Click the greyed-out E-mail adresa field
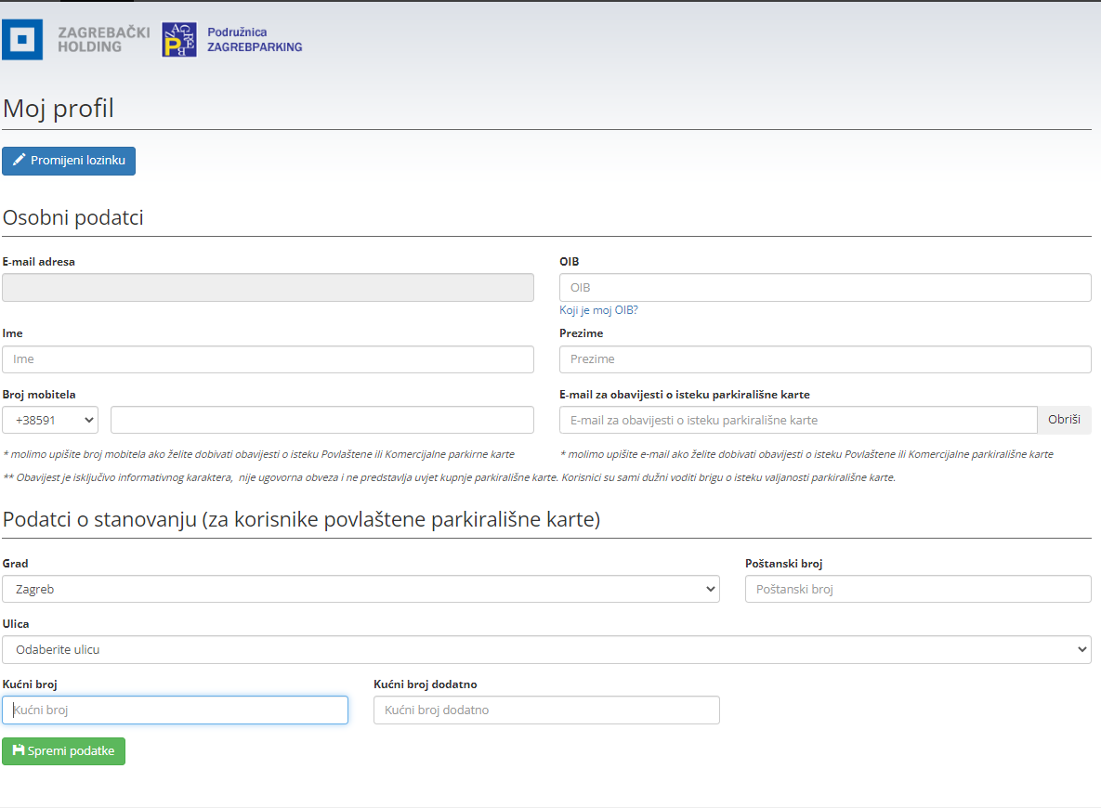Screen dimensions: 1101x808 click(268, 288)
